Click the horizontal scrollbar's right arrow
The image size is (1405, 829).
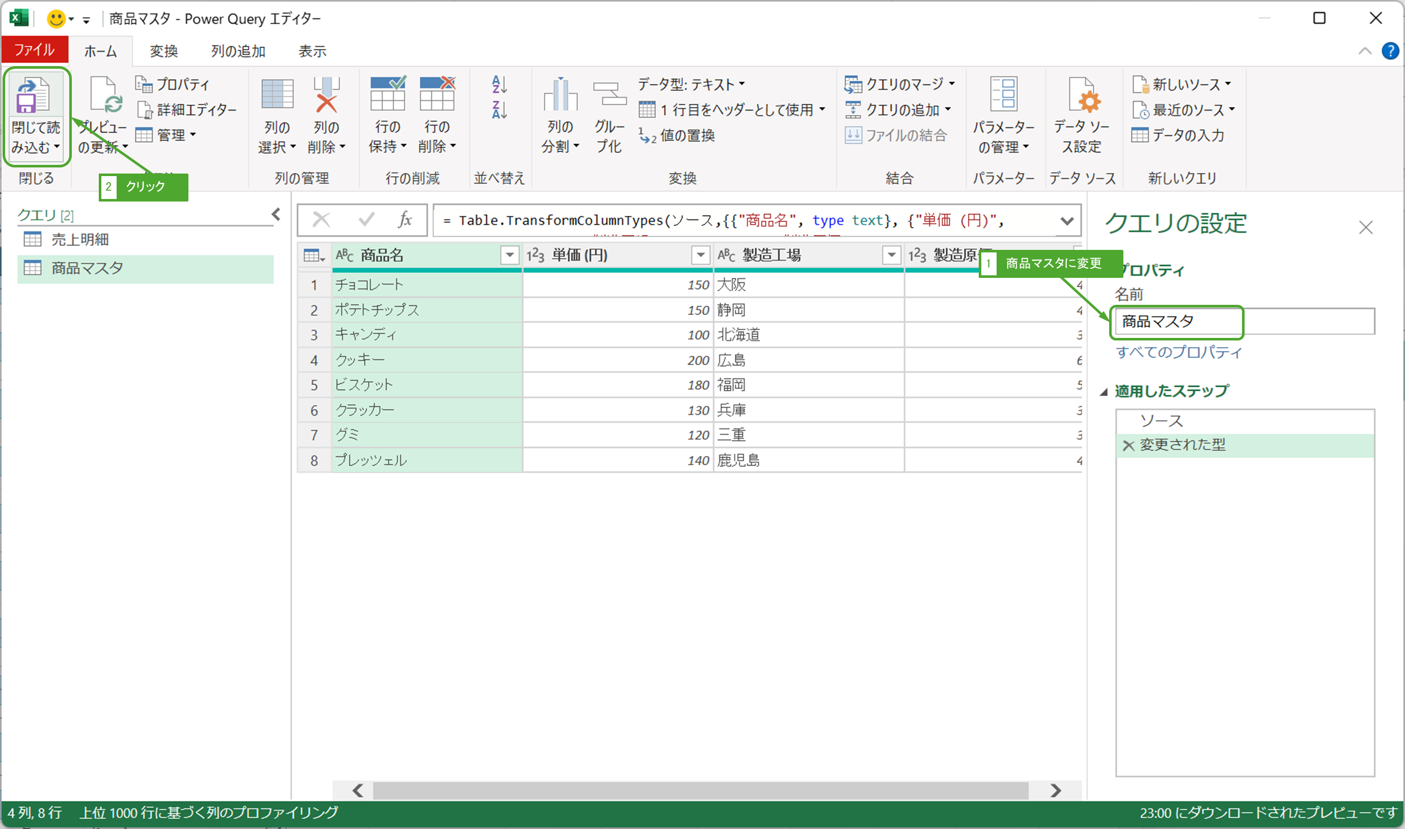1055,790
